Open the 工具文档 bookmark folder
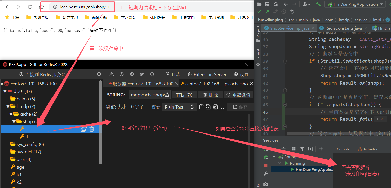The image size is (391, 188). pyautogui.click(x=183, y=17)
